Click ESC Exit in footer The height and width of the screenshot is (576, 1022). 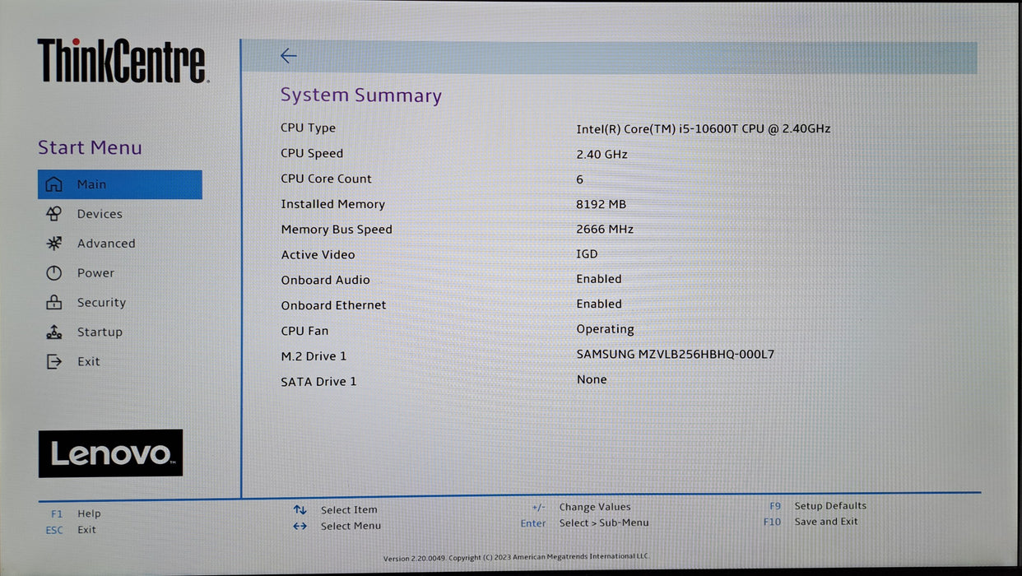[71, 530]
